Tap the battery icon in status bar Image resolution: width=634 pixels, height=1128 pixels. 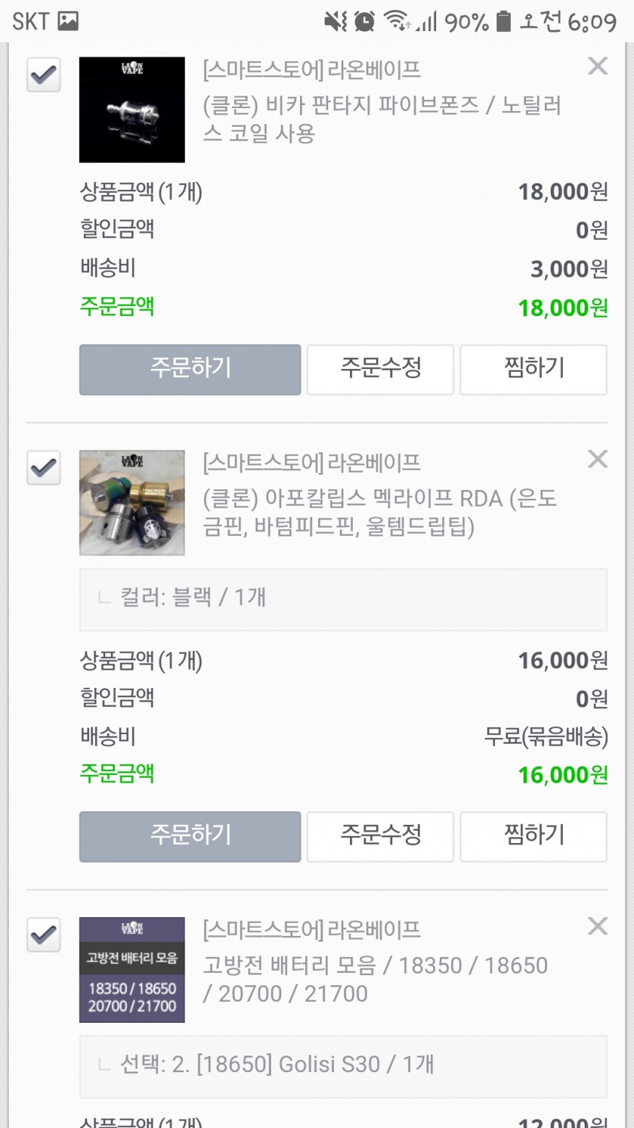point(503,22)
